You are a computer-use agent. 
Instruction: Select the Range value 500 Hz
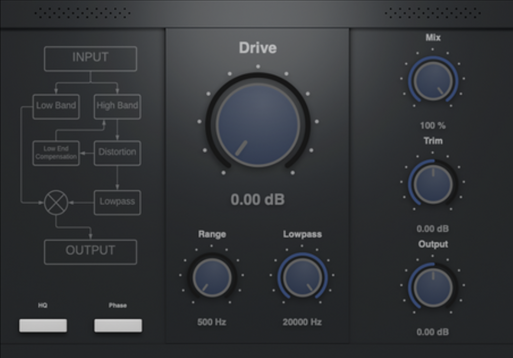click(x=212, y=322)
